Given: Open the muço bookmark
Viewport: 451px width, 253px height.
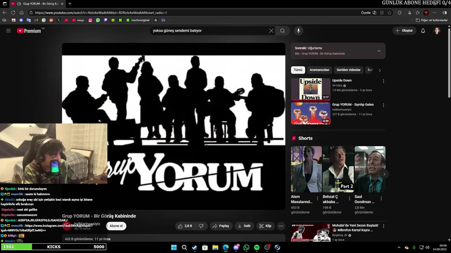Looking at the screenshot, I should coord(78,20).
